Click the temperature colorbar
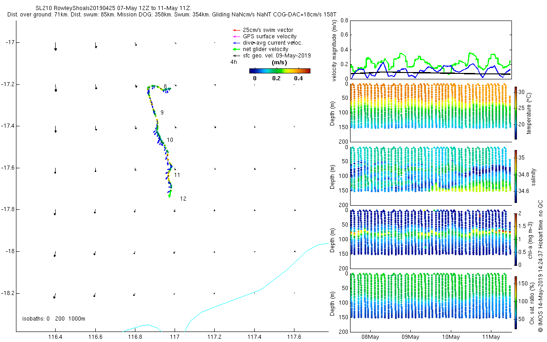 pyautogui.click(x=516, y=112)
